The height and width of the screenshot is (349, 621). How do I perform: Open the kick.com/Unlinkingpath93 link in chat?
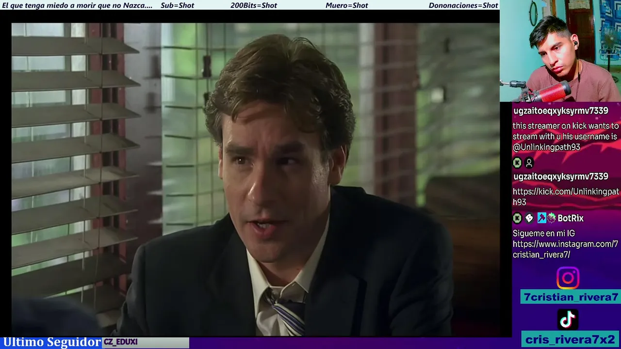click(566, 197)
